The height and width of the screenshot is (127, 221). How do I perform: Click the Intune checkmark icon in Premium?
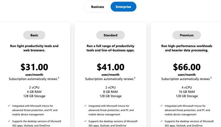click(161, 106)
